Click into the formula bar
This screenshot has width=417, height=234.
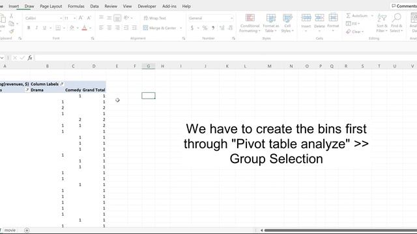225,58
